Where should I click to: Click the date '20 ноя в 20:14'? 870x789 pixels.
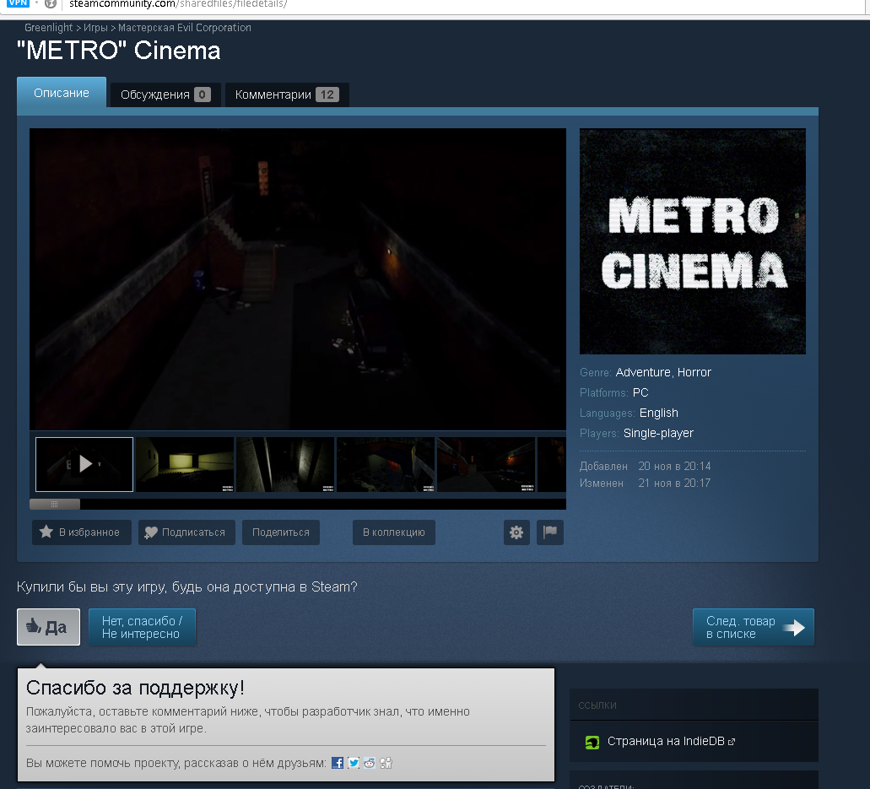point(674,466)
